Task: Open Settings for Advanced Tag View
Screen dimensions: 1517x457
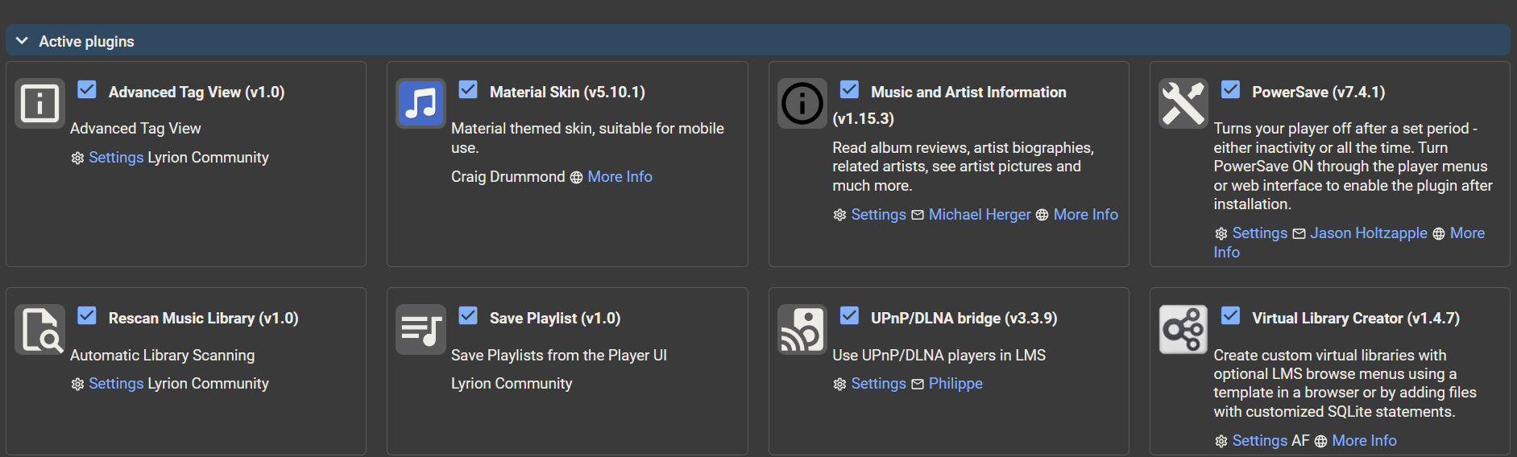Action: [x=116, y=158]
